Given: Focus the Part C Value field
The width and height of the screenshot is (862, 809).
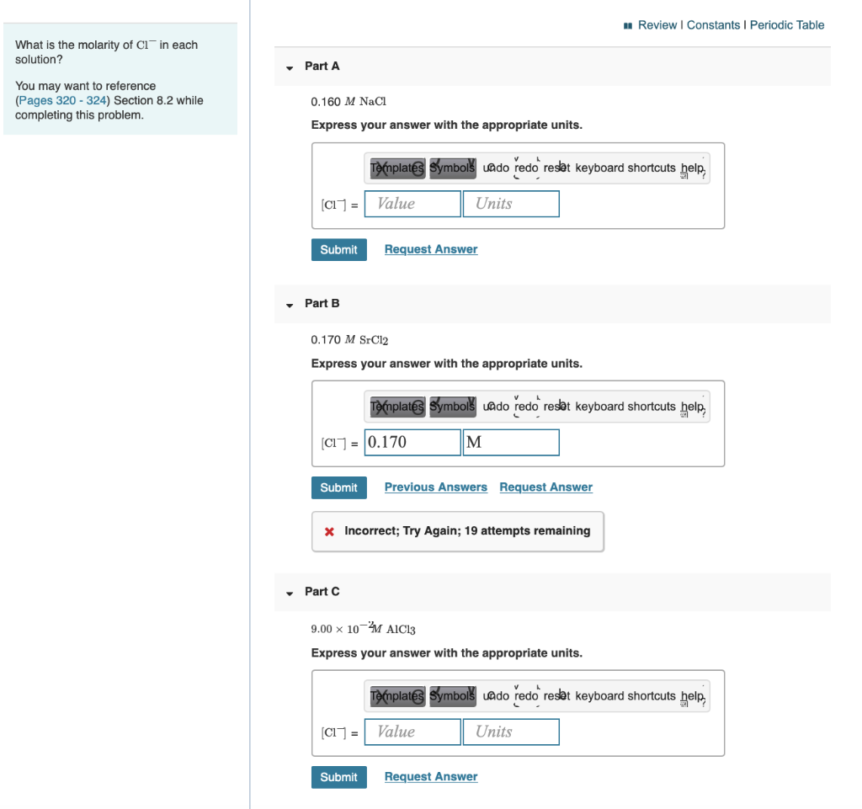Looking at the screenshot, I should pyautogui.click(x=412, y=732).
